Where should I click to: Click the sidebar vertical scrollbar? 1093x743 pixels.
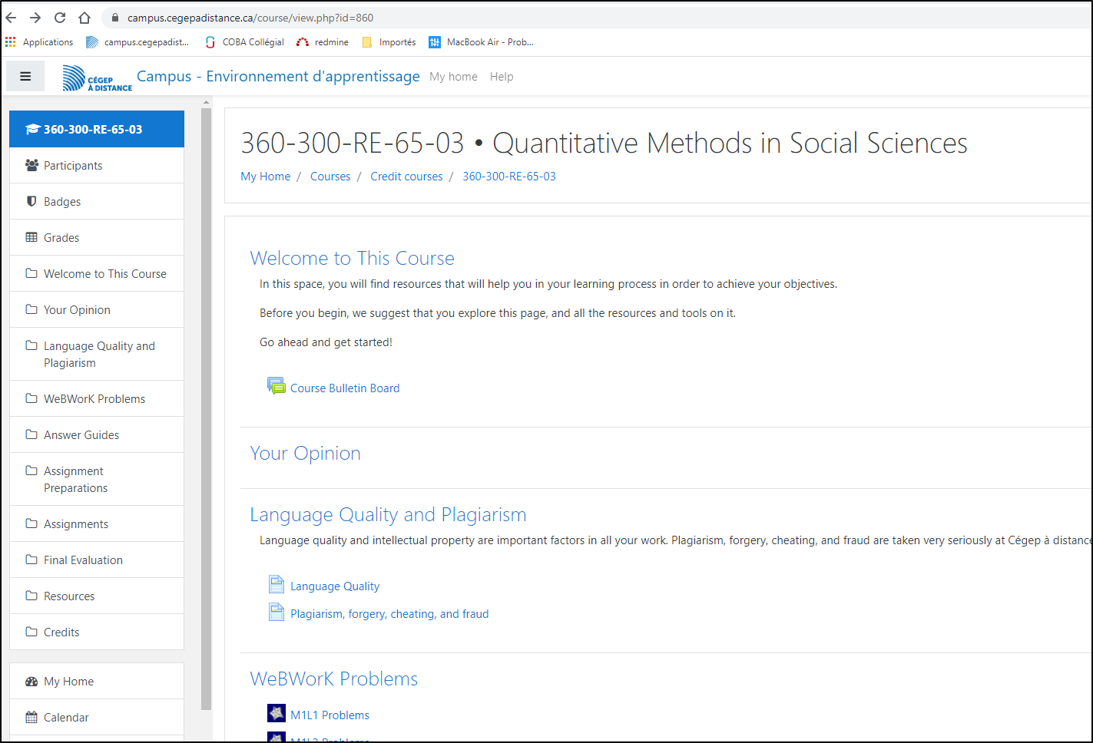pos(206,407)
